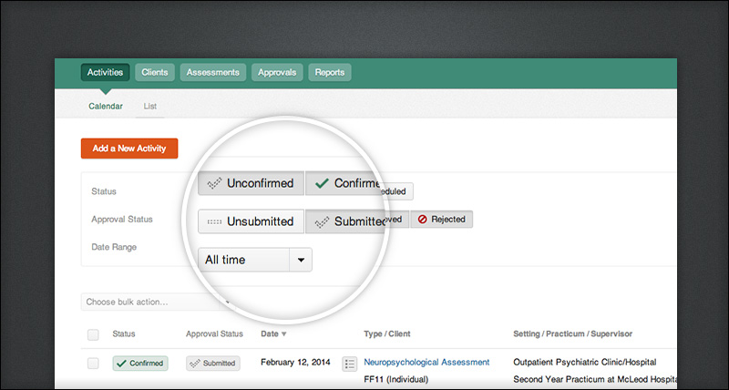729x390 pixels.
Task: Open the Reports tab
Action: [330, 73]
